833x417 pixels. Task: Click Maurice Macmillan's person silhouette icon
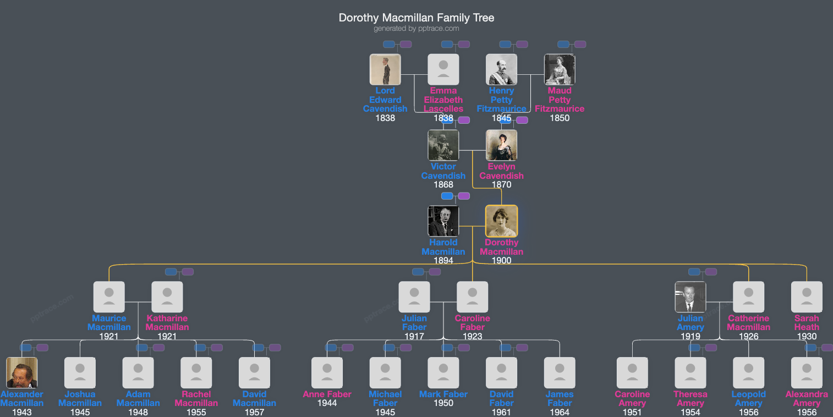point(109,296)
